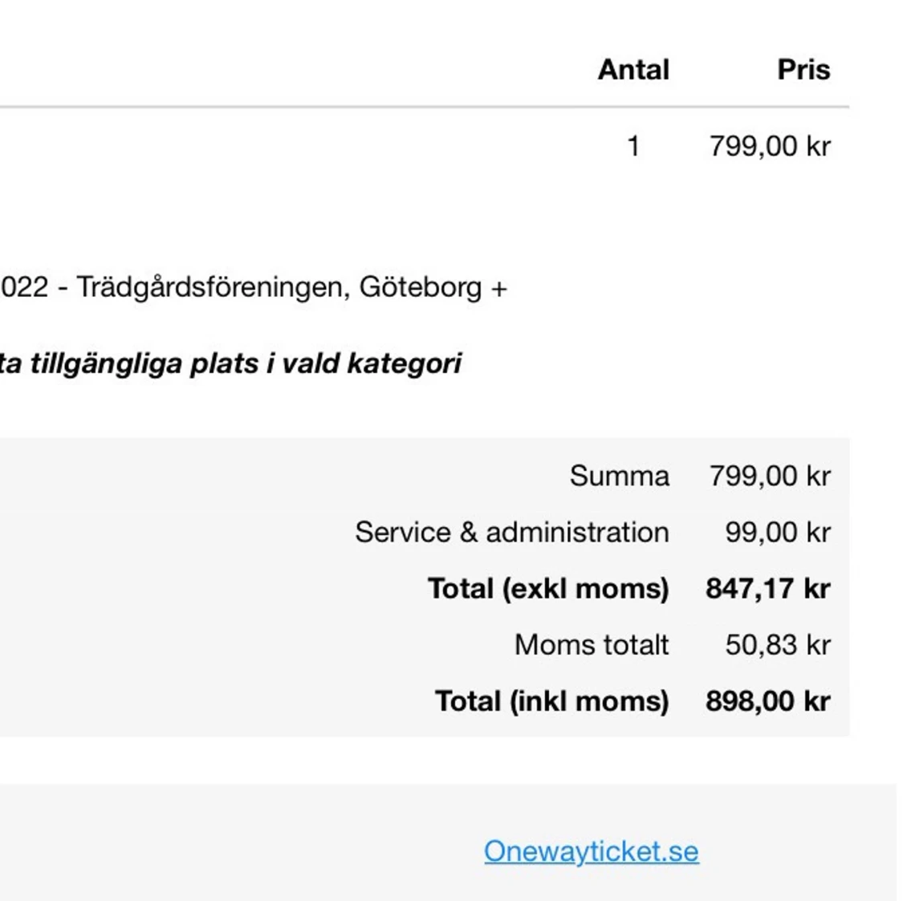Select the 847,17 kr amount
The height and width of the screenshot is (901, 903).
pyautogui.click(x=767, y=588)
